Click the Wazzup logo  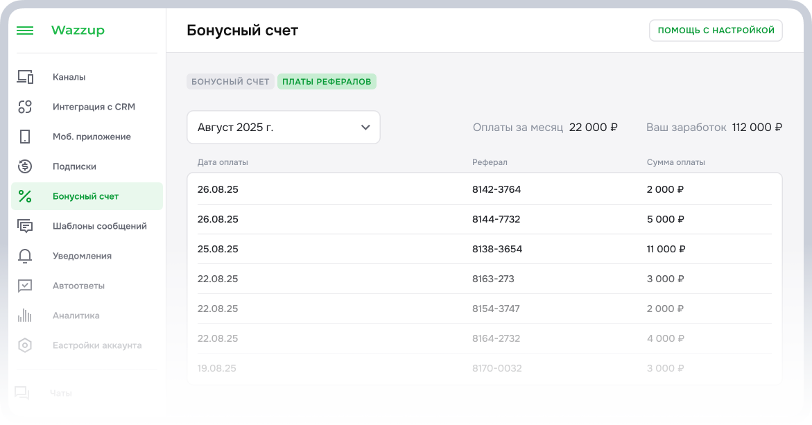click(77, 31)
